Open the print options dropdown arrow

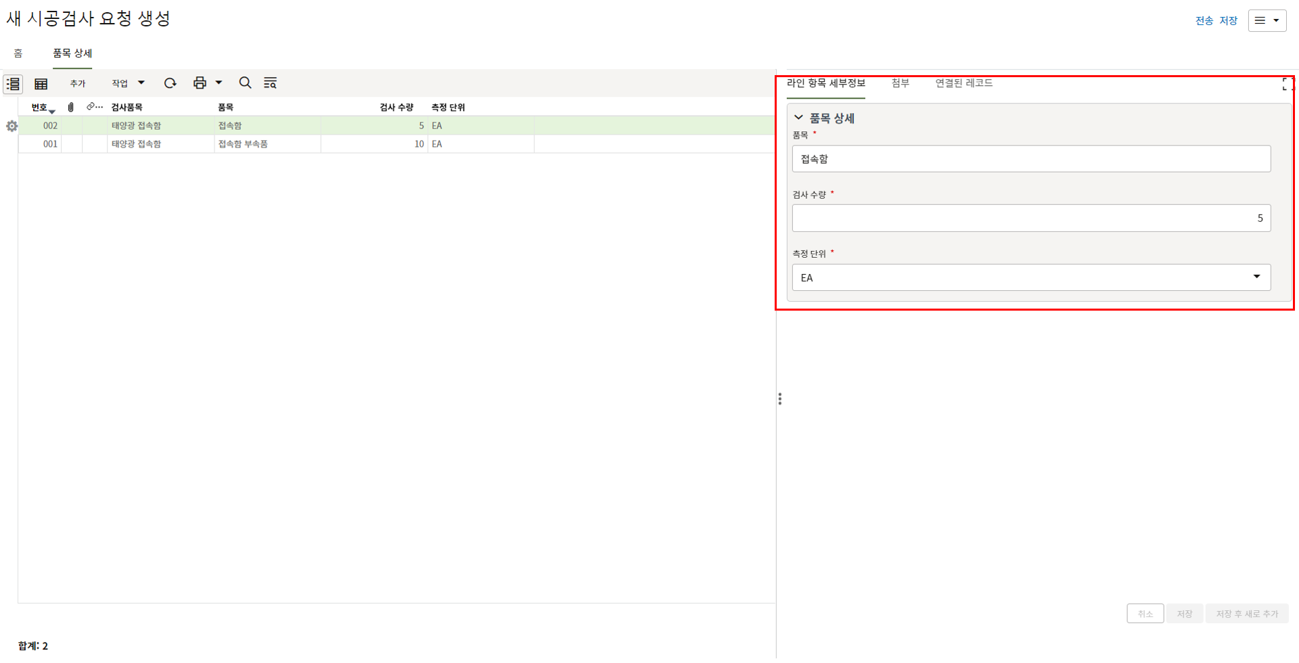pyautogui.click(x=219, y=83)
